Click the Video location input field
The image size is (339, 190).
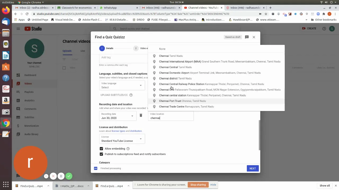[x=171, y=116]
